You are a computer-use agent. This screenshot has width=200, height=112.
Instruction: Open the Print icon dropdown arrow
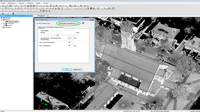18,6
